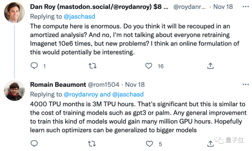Open Romain Beaumont's tweet Nov 18 timestamp
This screenshot has height=151, width=252.
[x=135, y=85]
